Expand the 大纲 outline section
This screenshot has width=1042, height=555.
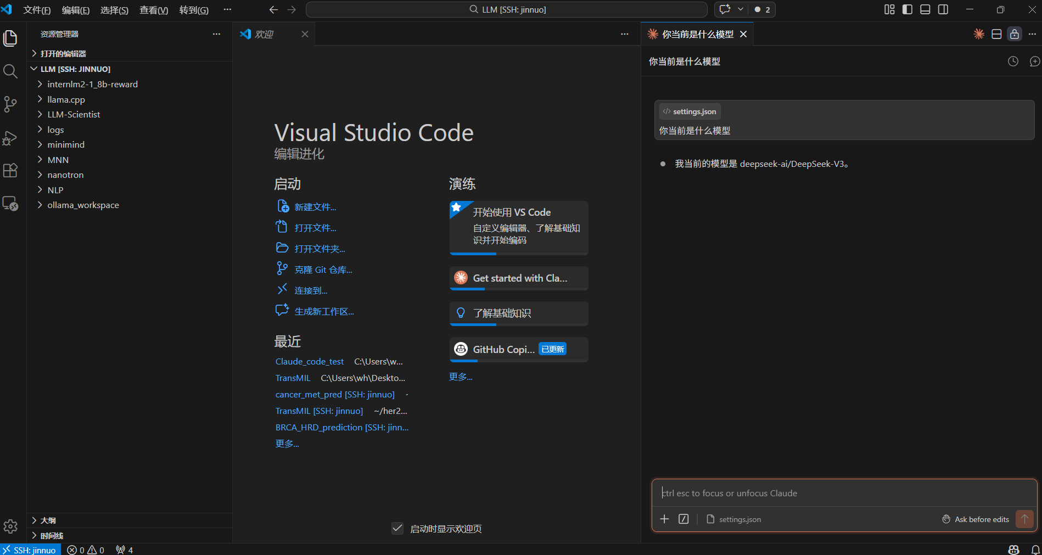point(130,520)
